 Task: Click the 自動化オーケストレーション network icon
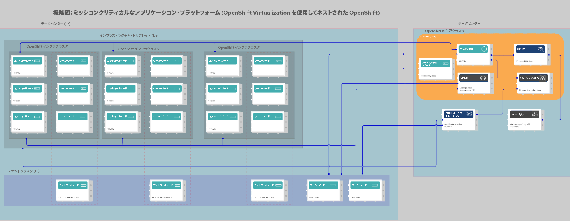click(x=470, y=114)
